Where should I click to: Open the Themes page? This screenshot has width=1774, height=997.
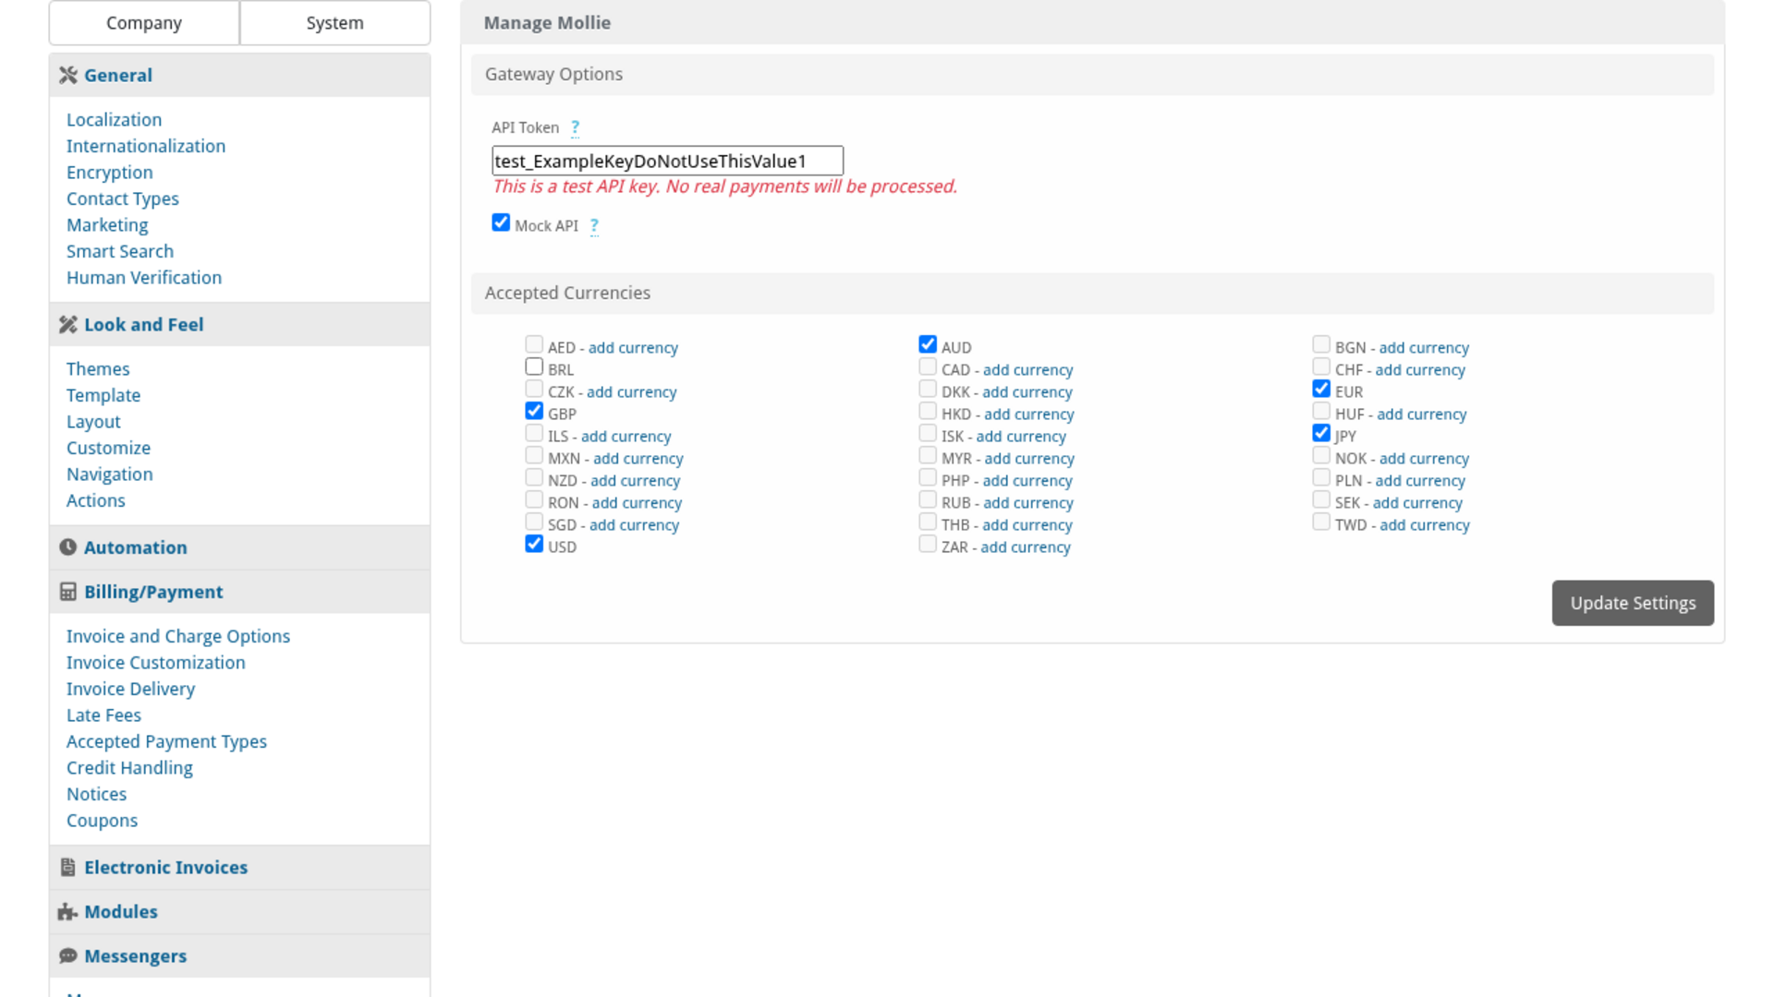point(98,369)
